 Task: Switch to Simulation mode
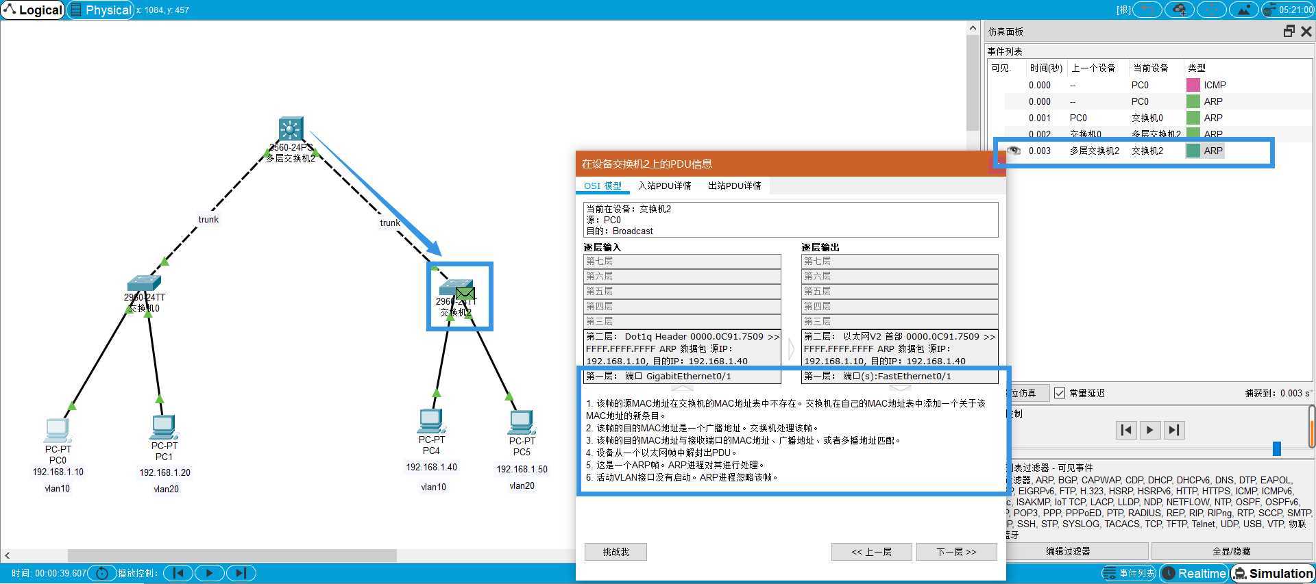1273,573
